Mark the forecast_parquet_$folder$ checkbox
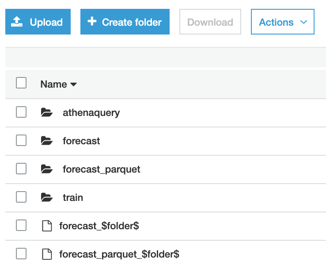Image resolution: width=326 pixels, height=277 pixels. point(21,254)
